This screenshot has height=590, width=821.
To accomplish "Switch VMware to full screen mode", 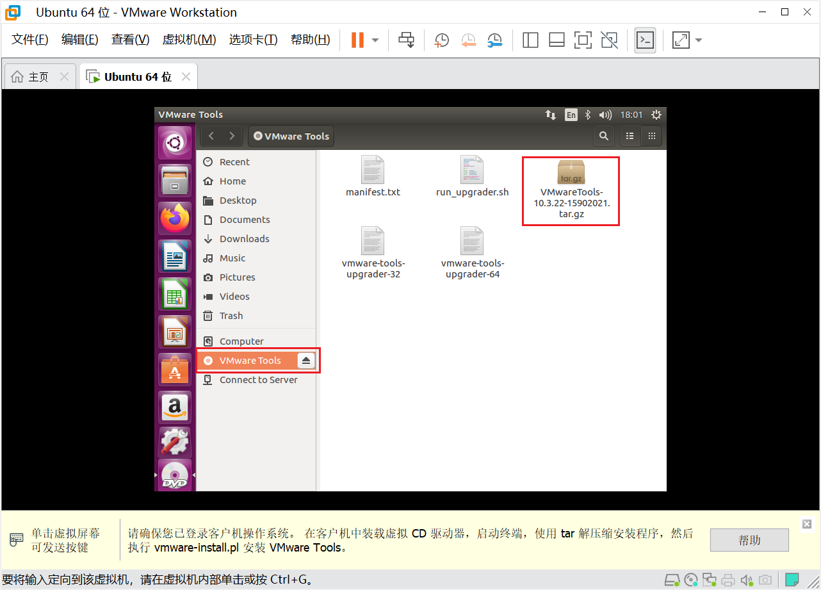I will click(x=583, y=40).
